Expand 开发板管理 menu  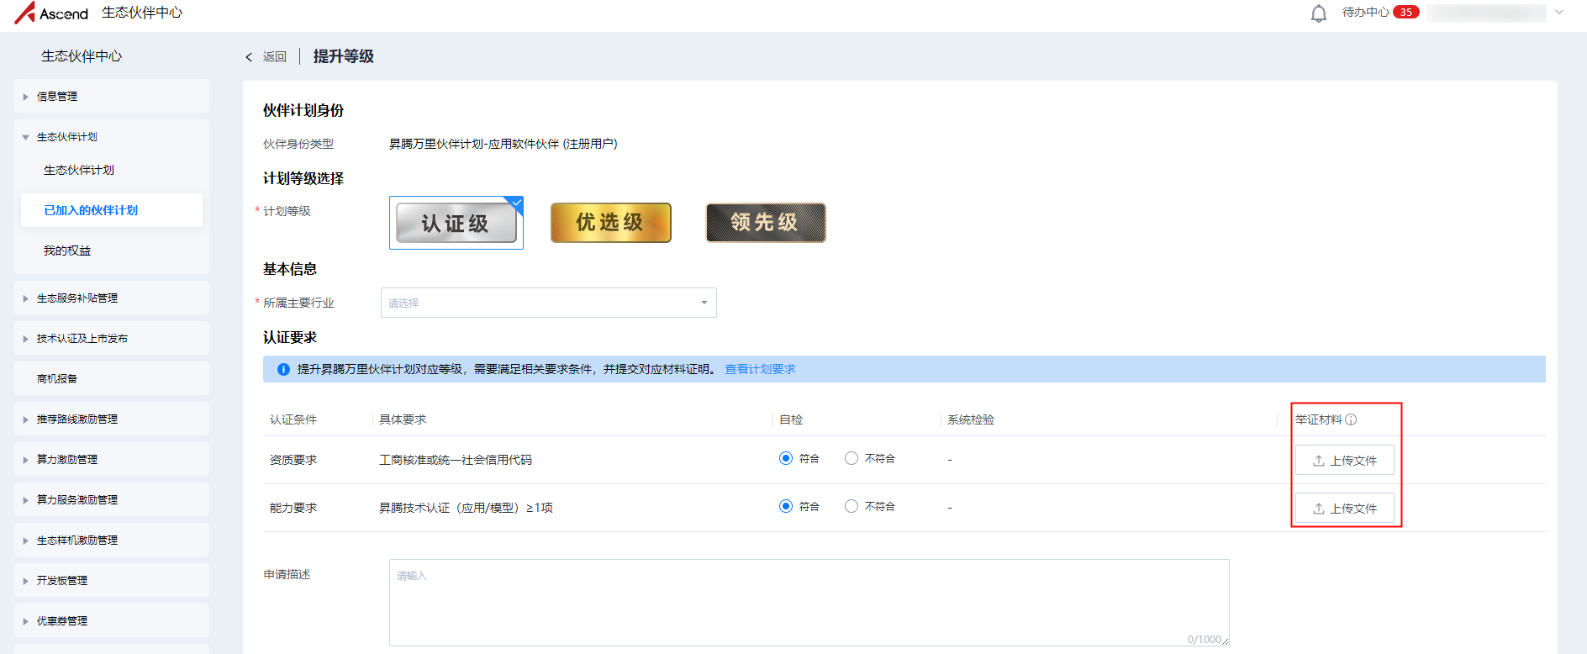point(112,581)
